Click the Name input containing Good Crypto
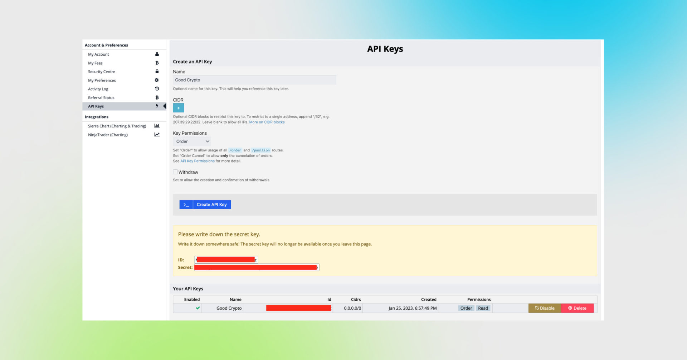The width and height of the screenshot is (687, 360). click(254, 80)
